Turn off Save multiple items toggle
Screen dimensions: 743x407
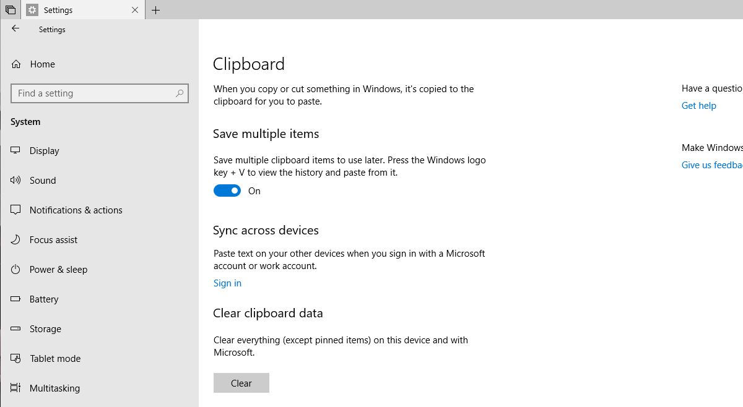tap(227, 191)
